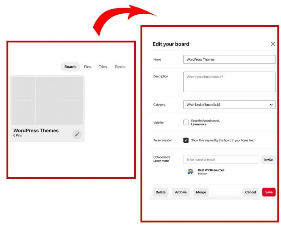Delete the board

[x=160, y=192]
